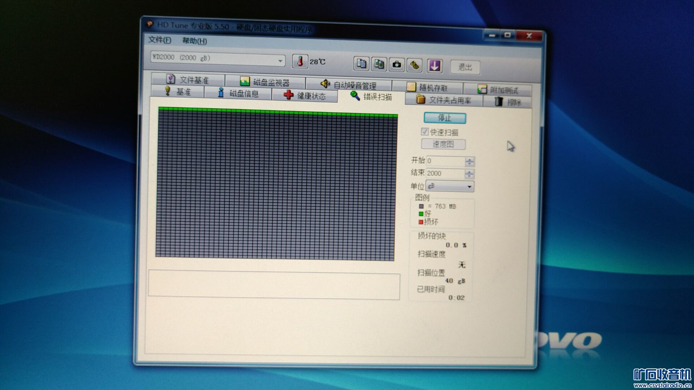Click the 结束 end value stepper arrows

coord(469,174)
